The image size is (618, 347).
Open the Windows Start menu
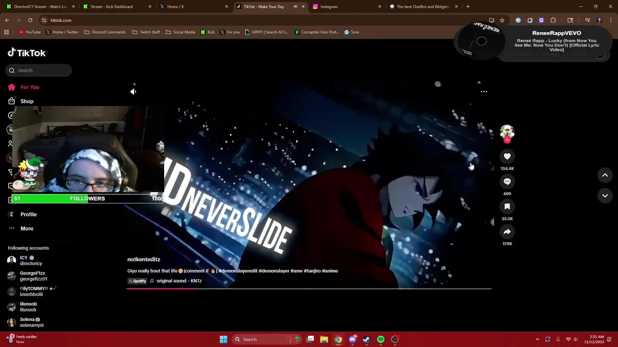point(224,339)
